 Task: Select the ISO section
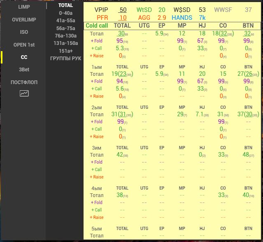coord(24,32)
